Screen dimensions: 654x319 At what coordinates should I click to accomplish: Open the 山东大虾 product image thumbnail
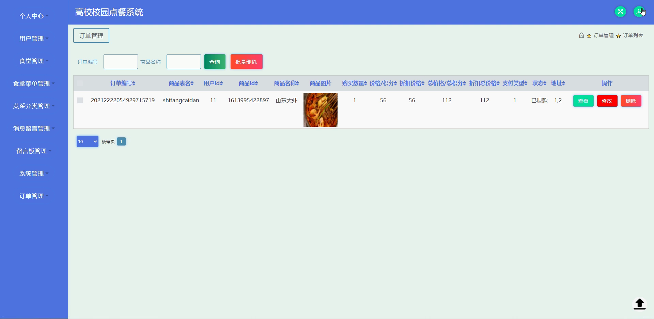coord(321,110)
